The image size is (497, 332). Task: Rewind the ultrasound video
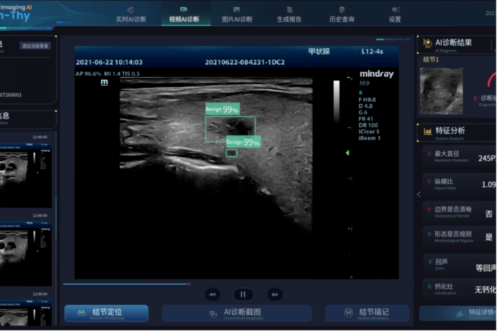click(212, 295)
